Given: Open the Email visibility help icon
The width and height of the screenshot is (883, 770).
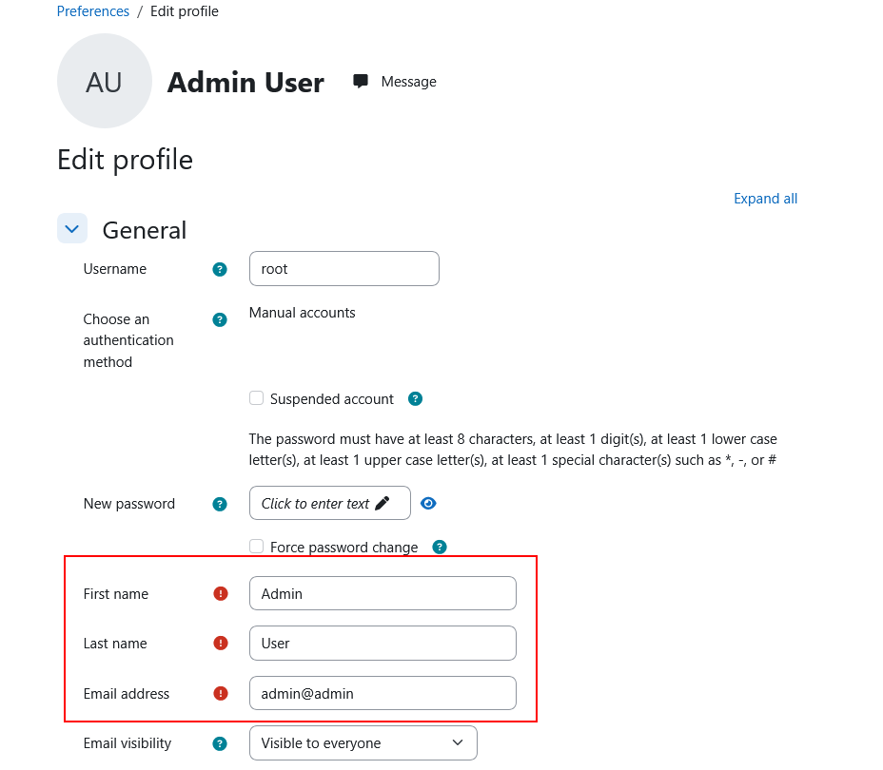Looking at the screenshot, I should [x=220, y=743].
